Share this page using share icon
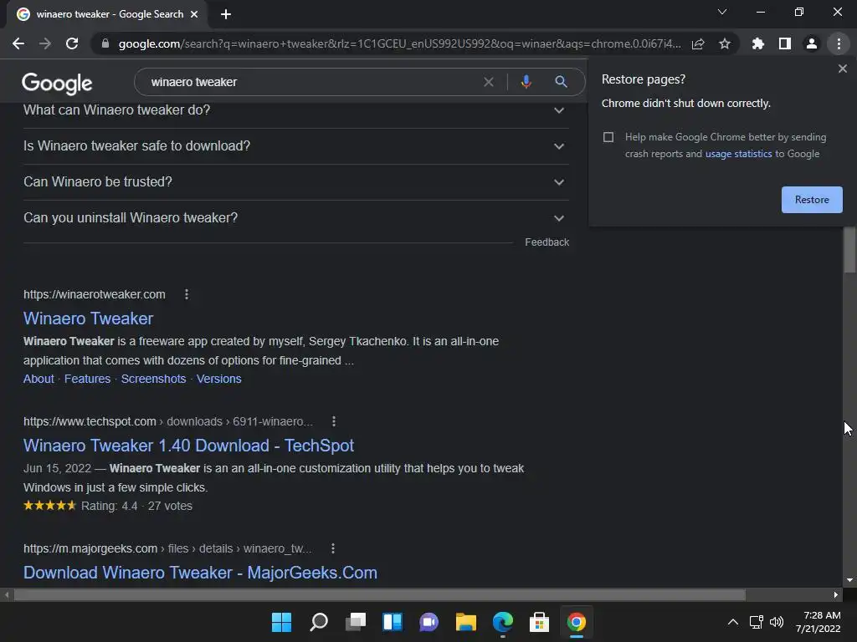Screen dimensions: 857x642 coord(698,43)
